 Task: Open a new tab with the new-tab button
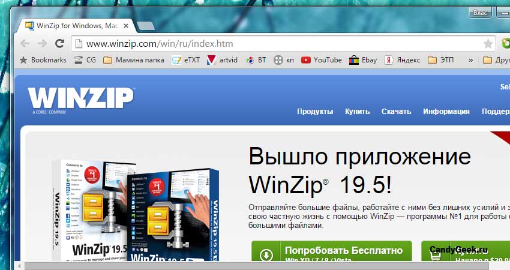(x=146, y=26)
